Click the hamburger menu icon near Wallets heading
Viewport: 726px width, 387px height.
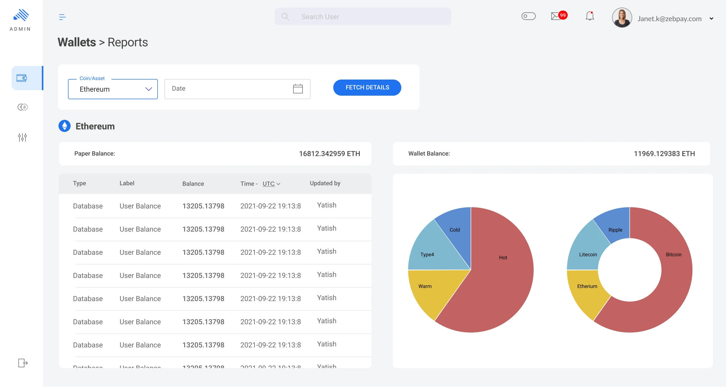[x=63, y=17]
